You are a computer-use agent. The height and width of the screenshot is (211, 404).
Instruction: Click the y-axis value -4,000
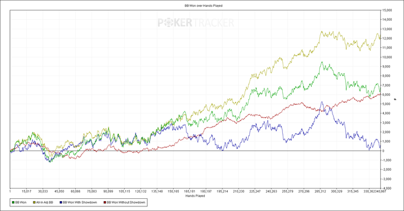coord(387,189)
